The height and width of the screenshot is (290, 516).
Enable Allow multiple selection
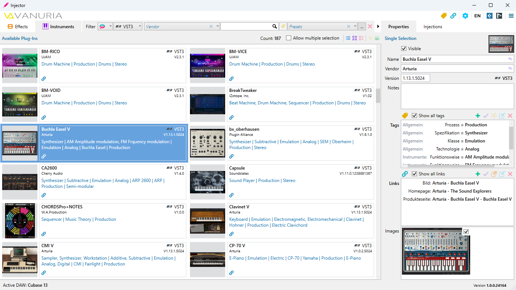[x=289, y=38]
